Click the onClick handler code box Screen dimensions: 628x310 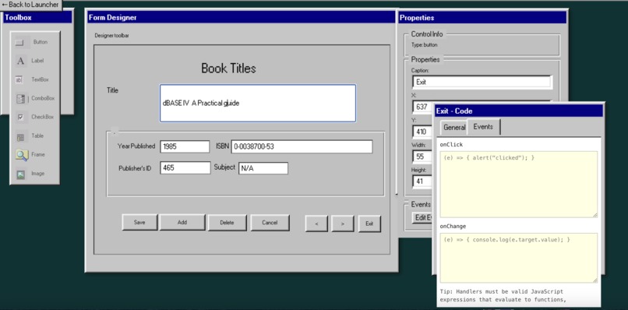click(519, 185)
